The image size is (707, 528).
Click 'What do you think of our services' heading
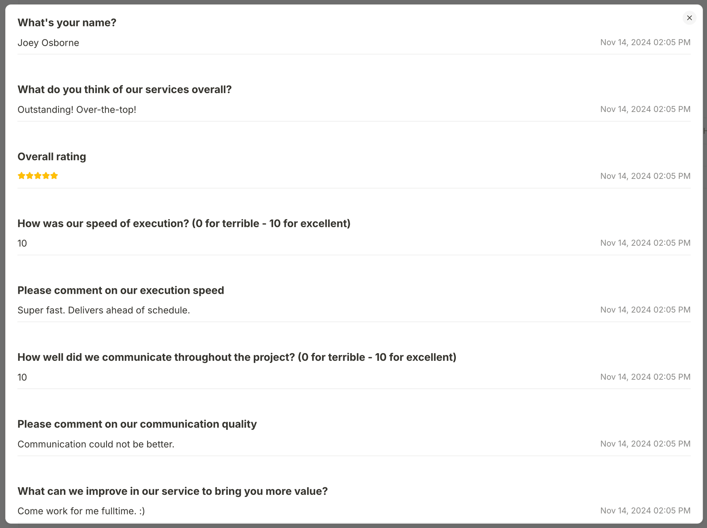click(124, 89)
